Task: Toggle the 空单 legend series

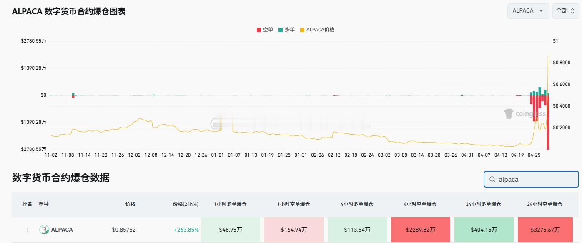Action: point(265,30)
